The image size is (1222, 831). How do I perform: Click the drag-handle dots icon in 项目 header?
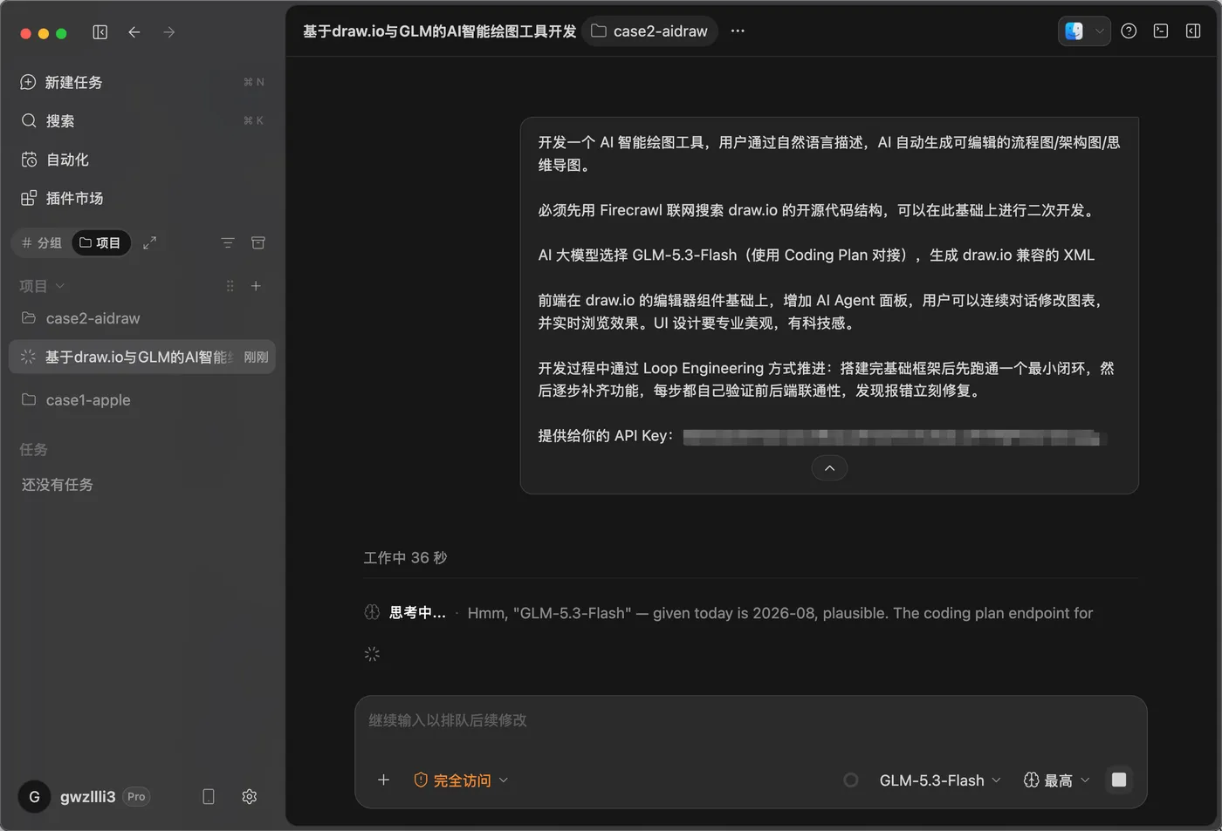coord(230,286)
